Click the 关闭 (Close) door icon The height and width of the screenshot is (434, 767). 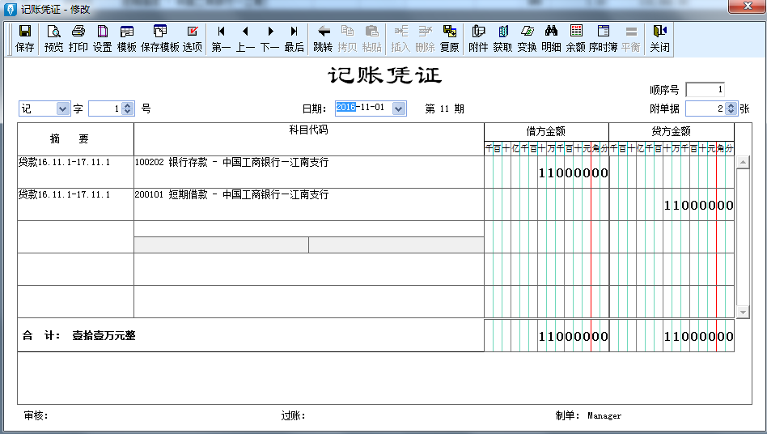click(660, 32)
